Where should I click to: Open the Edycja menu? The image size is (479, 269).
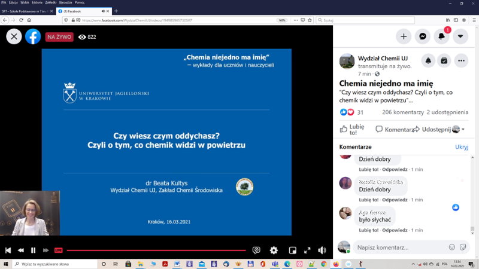(13, 2)
